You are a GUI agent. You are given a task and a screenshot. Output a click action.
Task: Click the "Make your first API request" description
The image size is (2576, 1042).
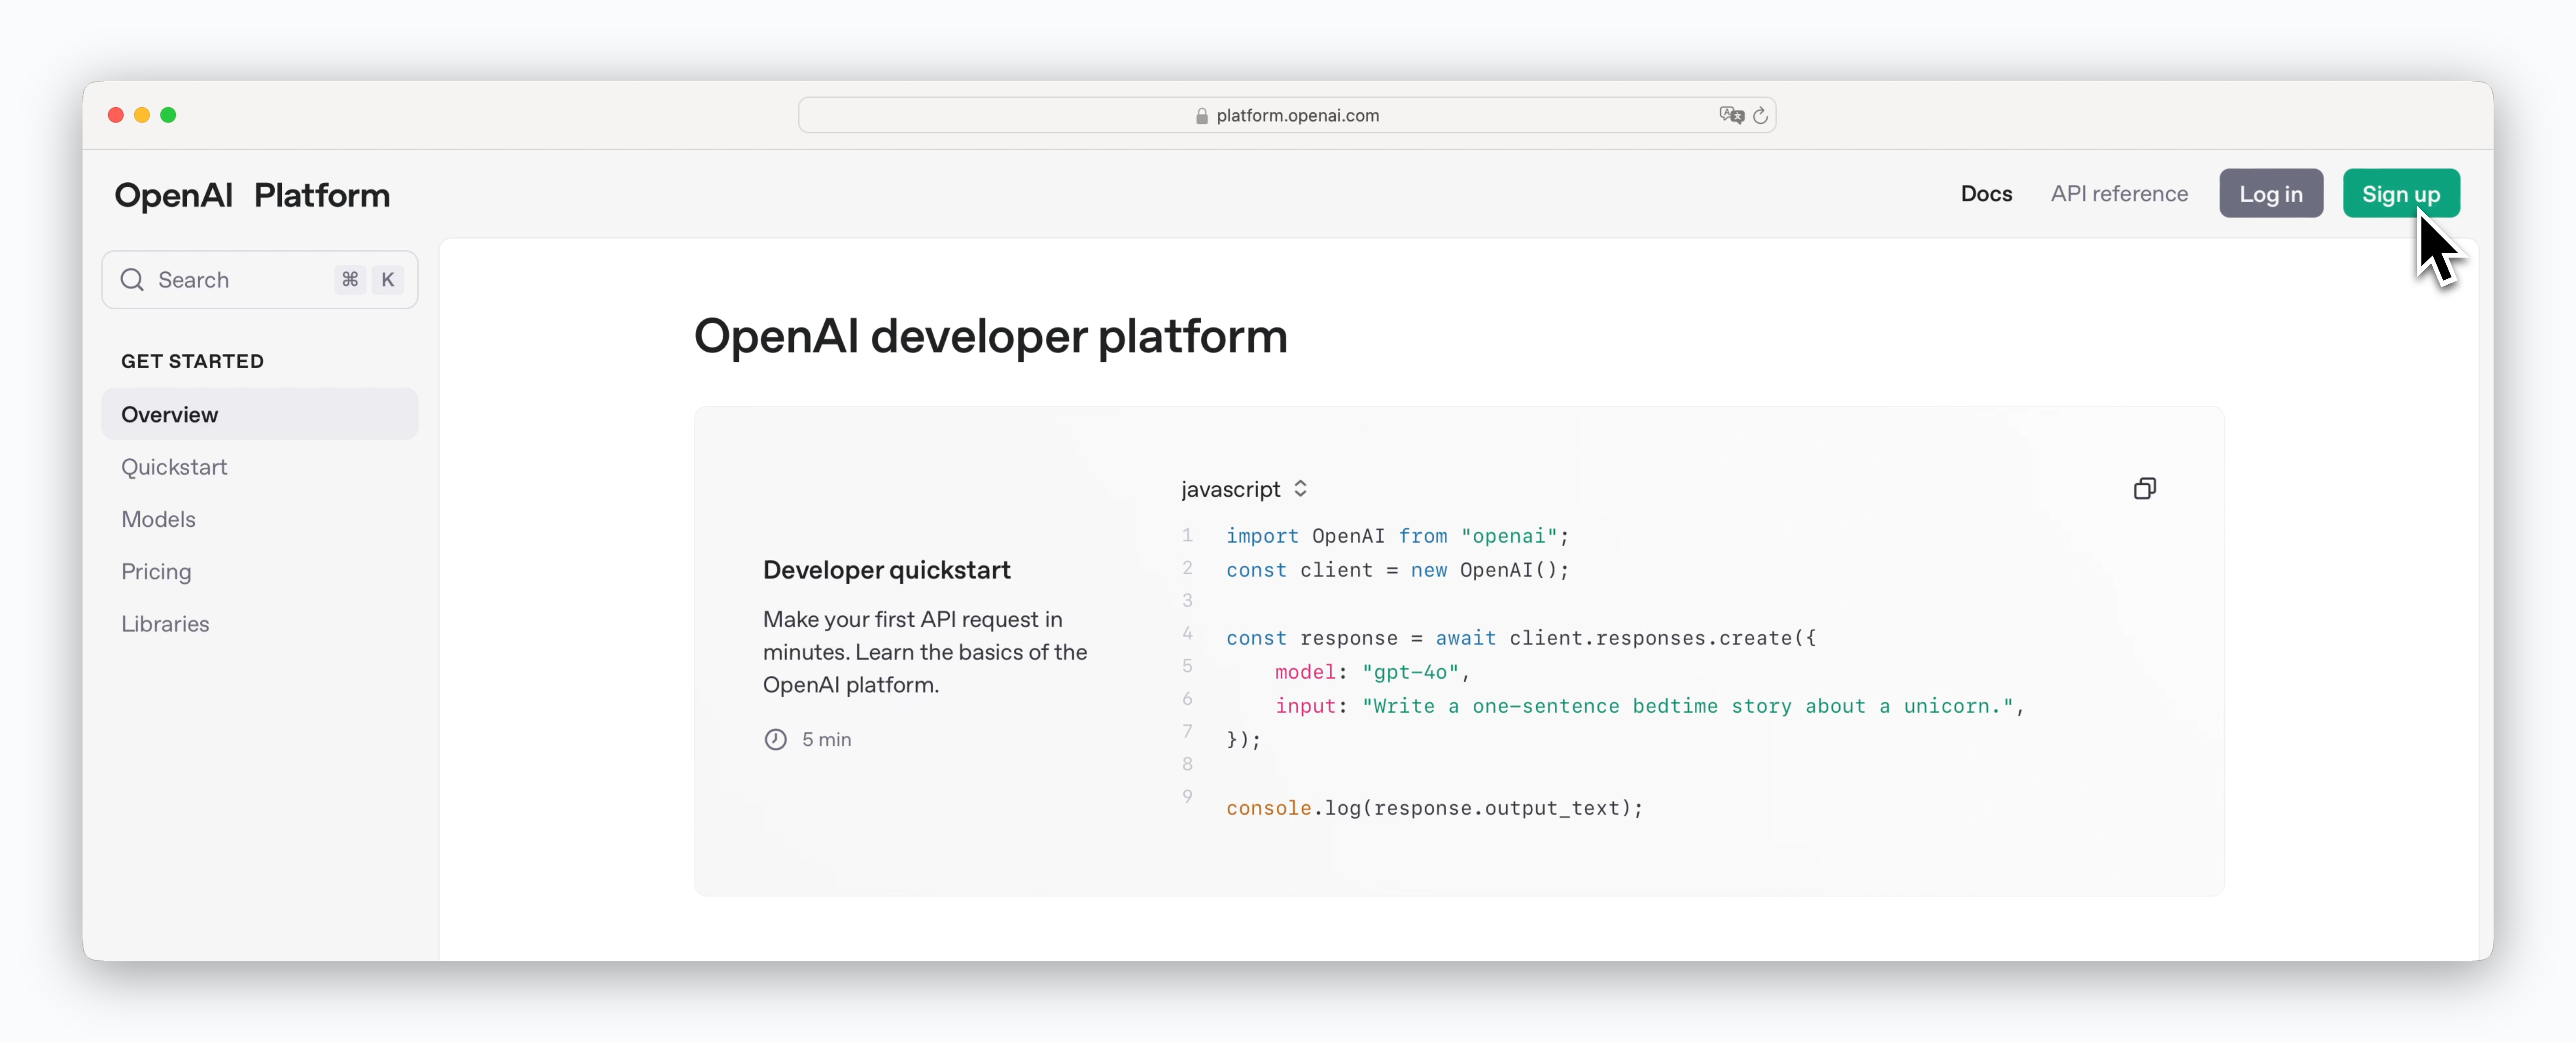(925, 652)
